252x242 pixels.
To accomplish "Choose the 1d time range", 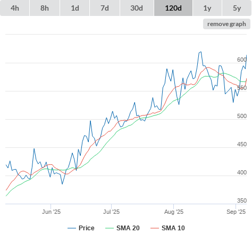I will (75, 8).
